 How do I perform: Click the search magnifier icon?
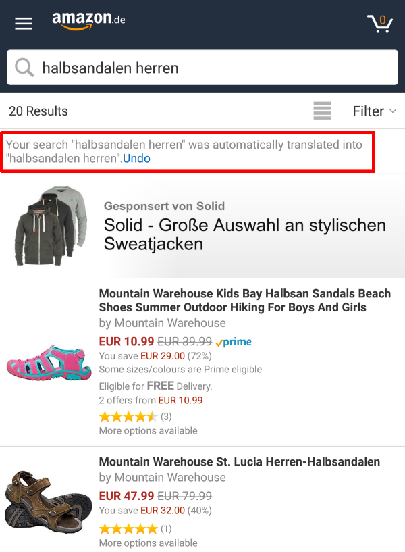[x=24, y=68]
